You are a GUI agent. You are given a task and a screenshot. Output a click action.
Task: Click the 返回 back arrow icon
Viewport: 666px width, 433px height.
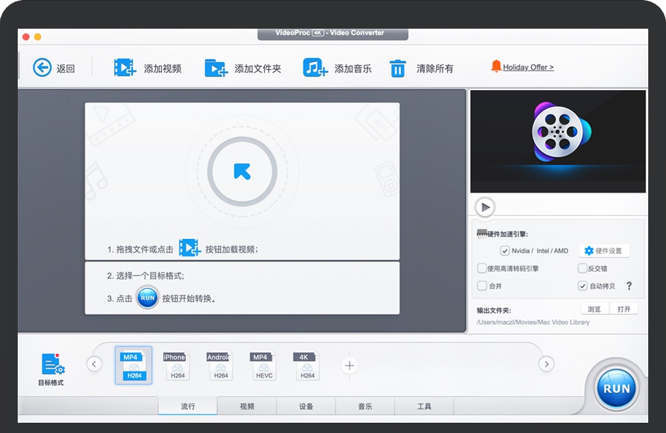coord(42,68)
